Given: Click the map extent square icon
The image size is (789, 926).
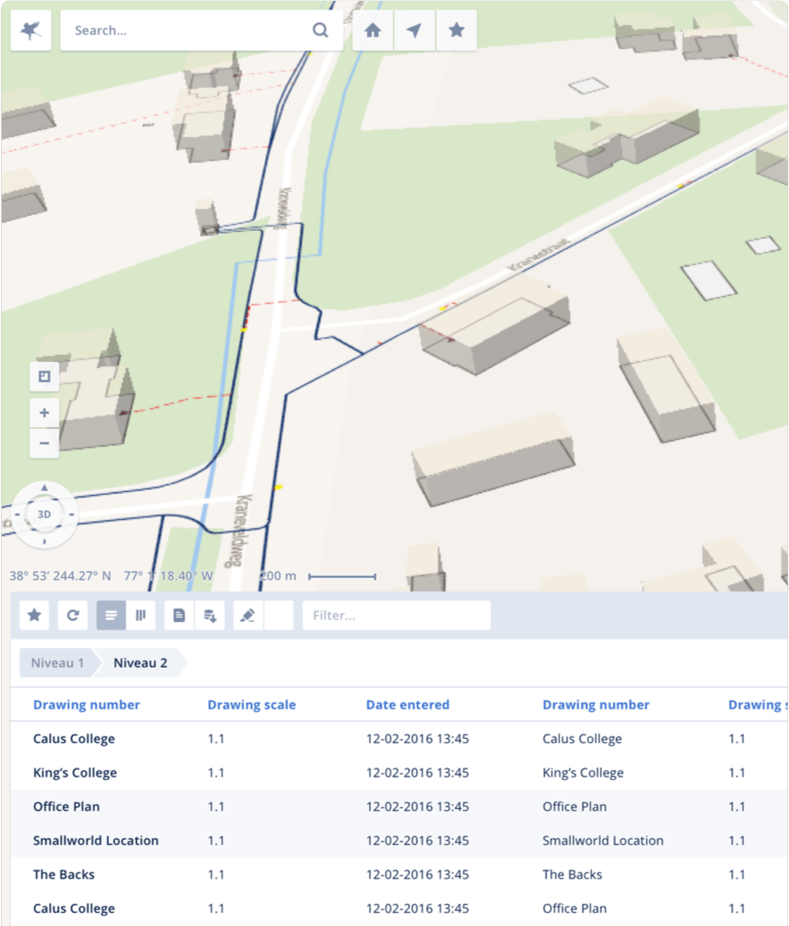Looking at the screenshot, I should (x=45, y=377).
